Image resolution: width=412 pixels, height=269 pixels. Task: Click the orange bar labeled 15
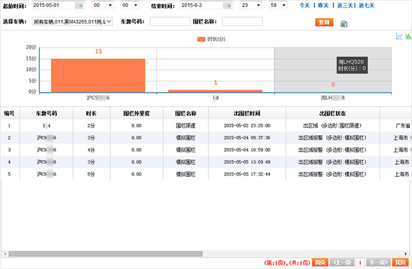click(x=98, y=75)
